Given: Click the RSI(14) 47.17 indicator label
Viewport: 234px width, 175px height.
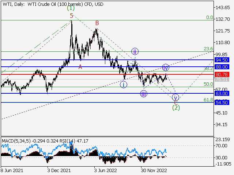Looking at the screenshot, I should point(74,141).
